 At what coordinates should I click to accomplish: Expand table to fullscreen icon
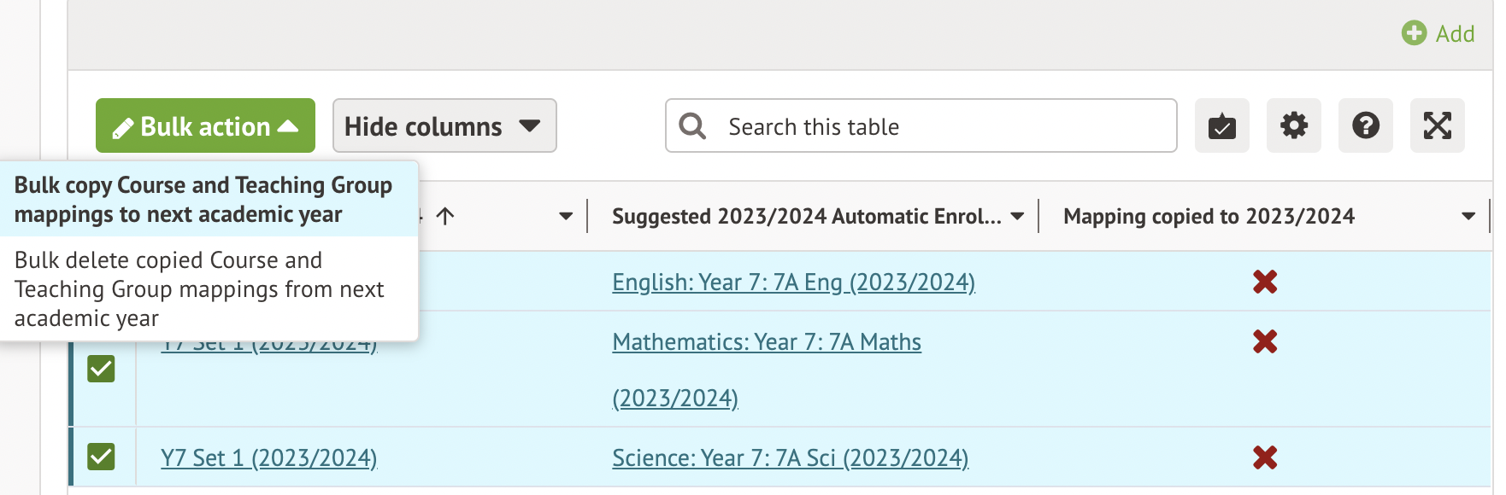point(1437,126)
